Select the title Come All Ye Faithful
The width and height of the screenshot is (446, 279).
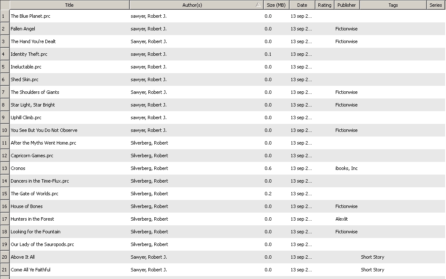click(31, 270)
